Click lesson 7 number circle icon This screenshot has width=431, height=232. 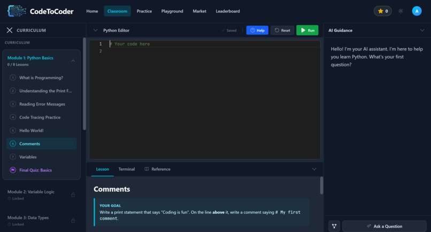click(13, 157)
